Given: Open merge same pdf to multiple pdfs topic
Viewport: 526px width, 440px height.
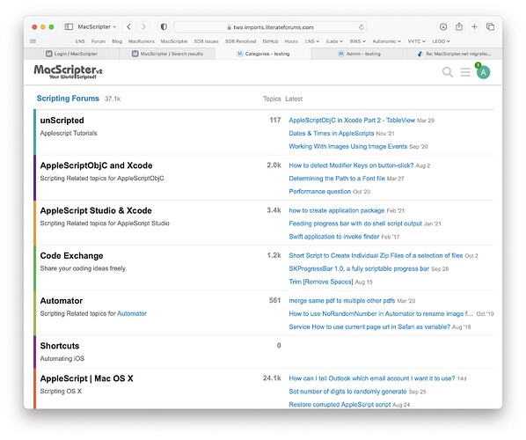Looking at the screenshot, I should tap(342, 301).
